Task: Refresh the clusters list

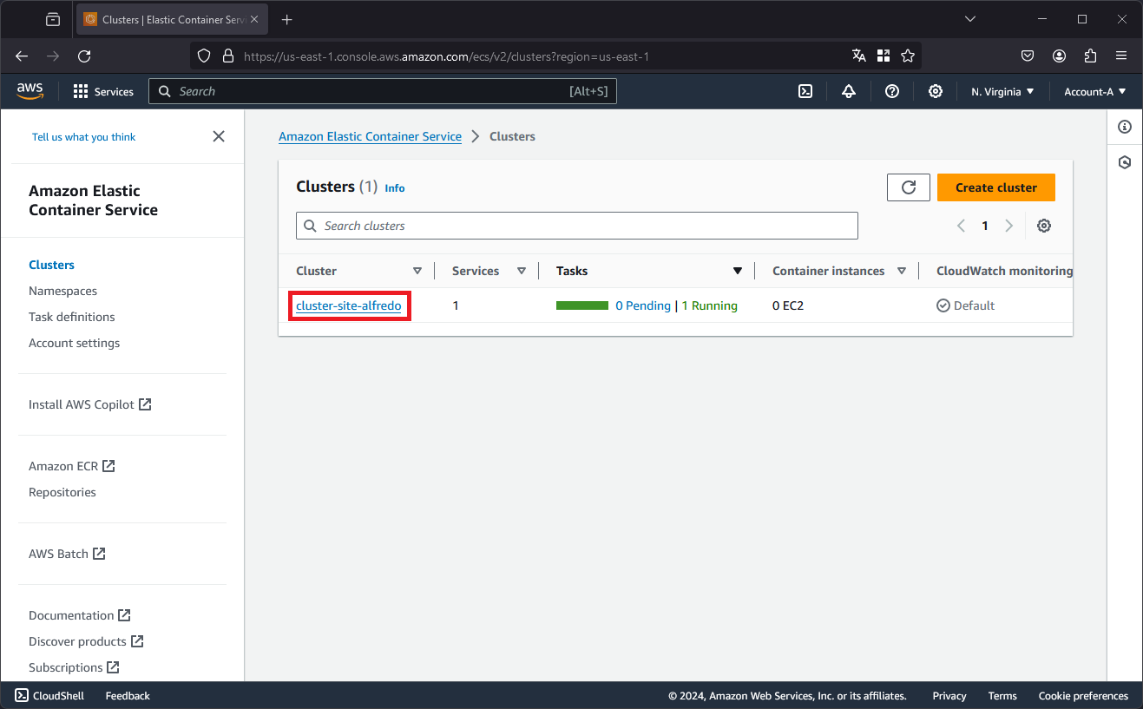Action: pos(909,187)
